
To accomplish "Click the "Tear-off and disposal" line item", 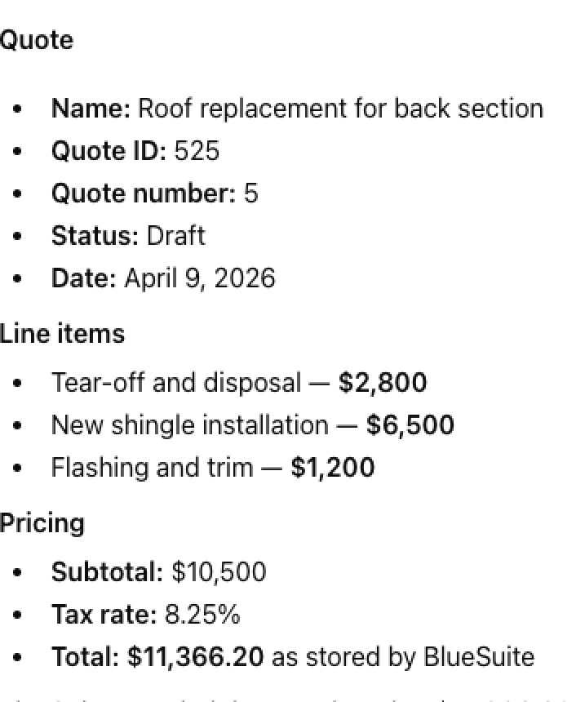I will pyautogui.click(x=176, y=383).
